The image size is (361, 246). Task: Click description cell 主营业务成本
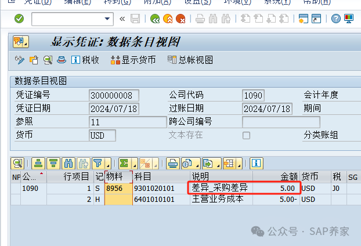click(x=221, y=199)
